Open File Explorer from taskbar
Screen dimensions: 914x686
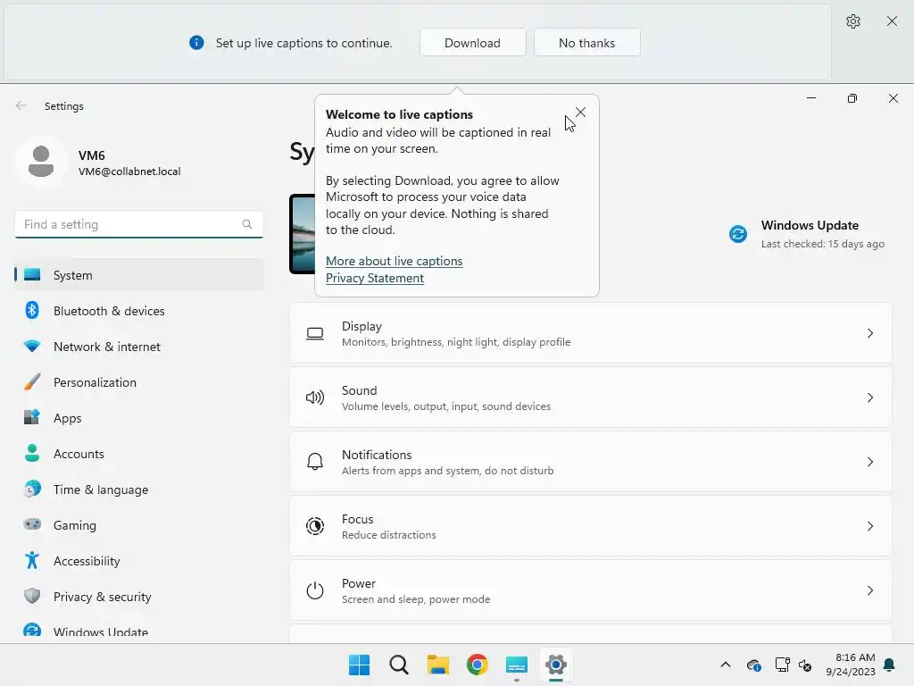click(437, 665)
